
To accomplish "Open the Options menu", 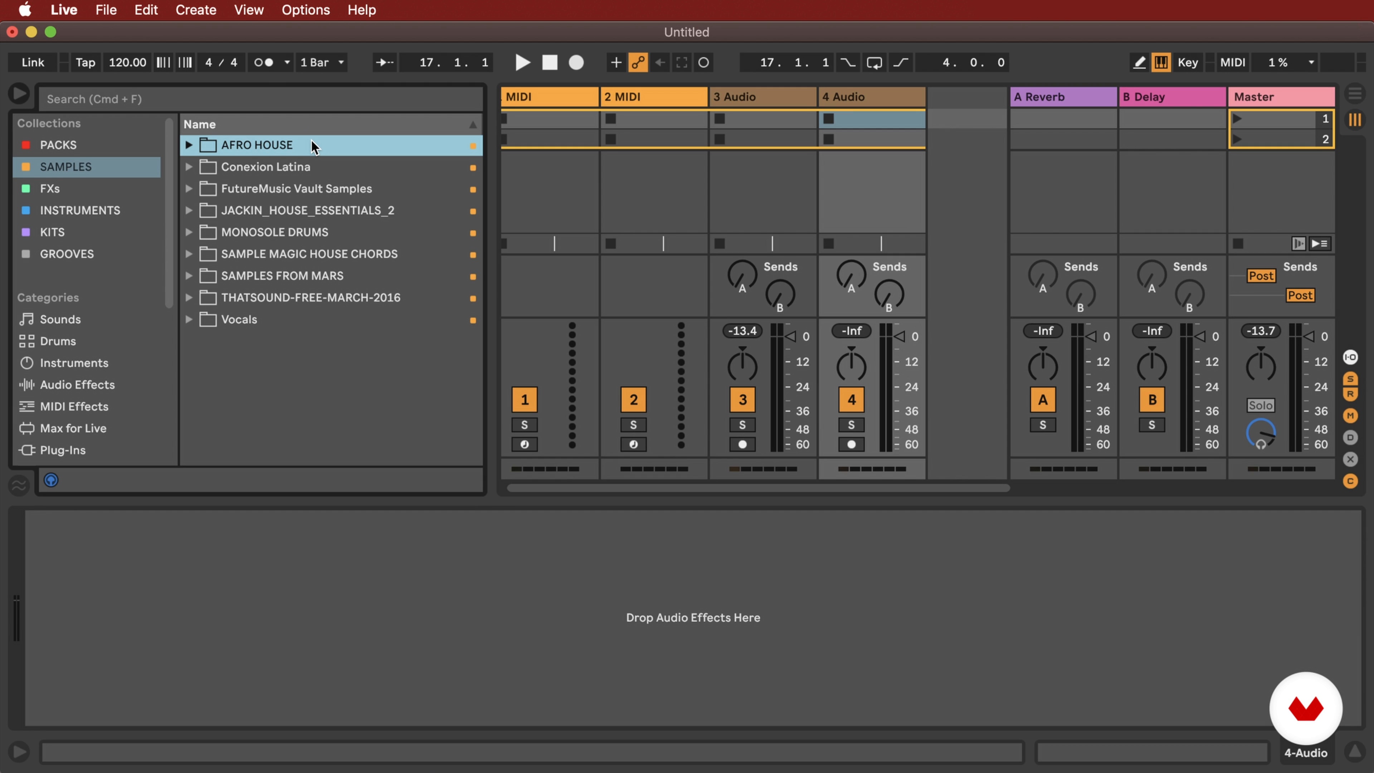I will point(306,10).
